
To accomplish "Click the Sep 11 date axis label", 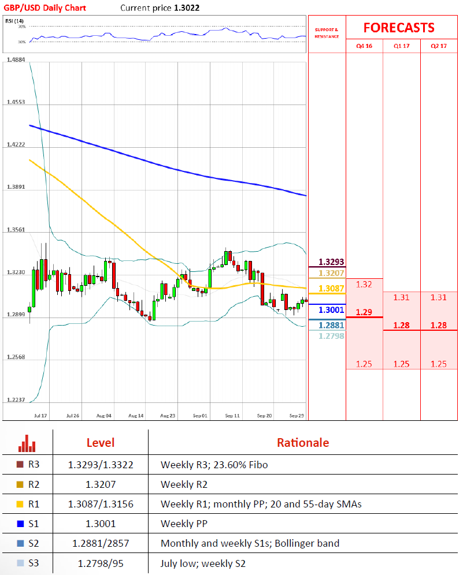I will pyautogui.click(x=232, y=416).
